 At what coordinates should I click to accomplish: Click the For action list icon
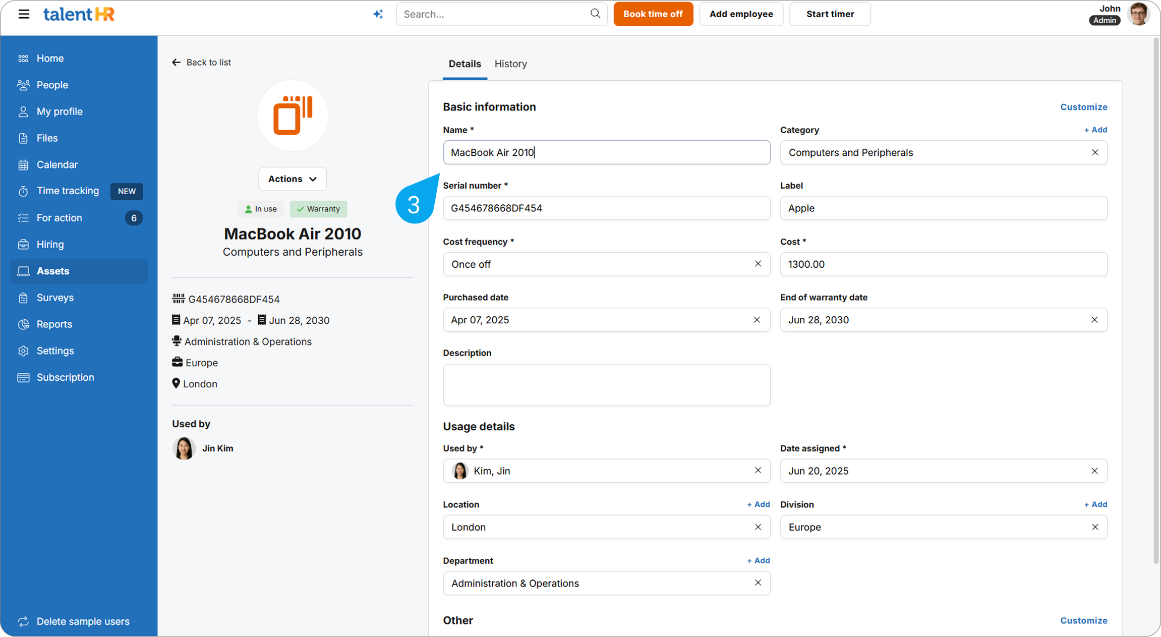point(23,218)
